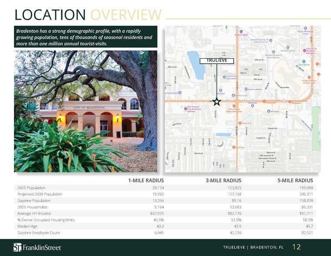This screenshot has width=331, height=256.
Task: Click the 158,870 daytime population value
Action: click(306, 201)
